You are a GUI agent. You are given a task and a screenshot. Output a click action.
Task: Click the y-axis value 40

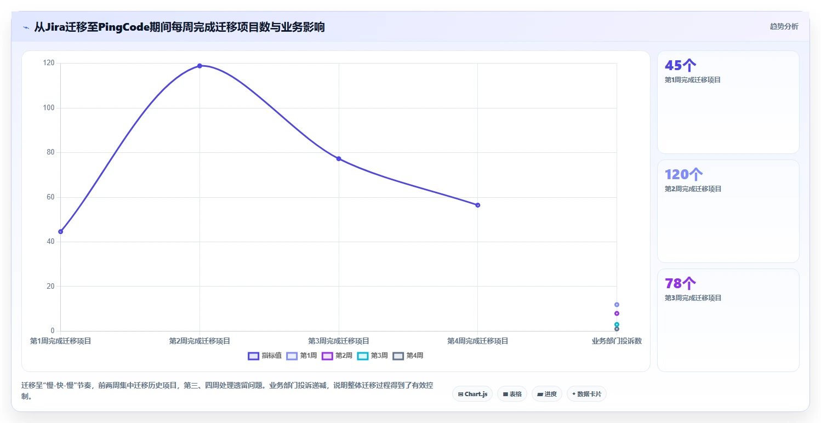pos(50,242)
